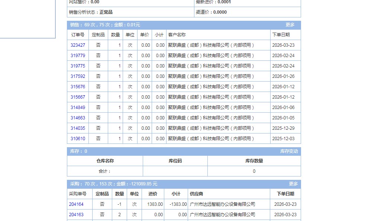This screenshot has height=221, width=365.
Task: Click the 供应商 column header
Action: coord(196,194)
